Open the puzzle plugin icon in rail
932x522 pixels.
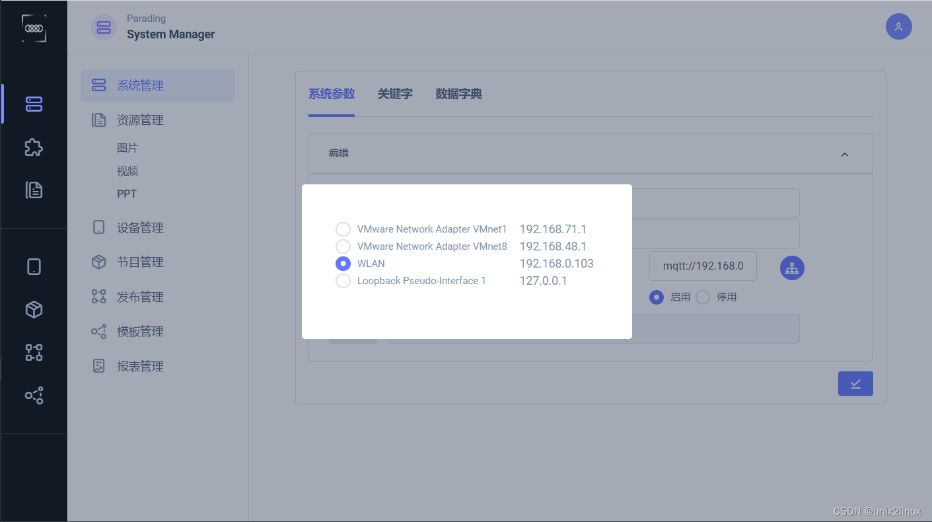pyautogui.click(x=34, y=147)
